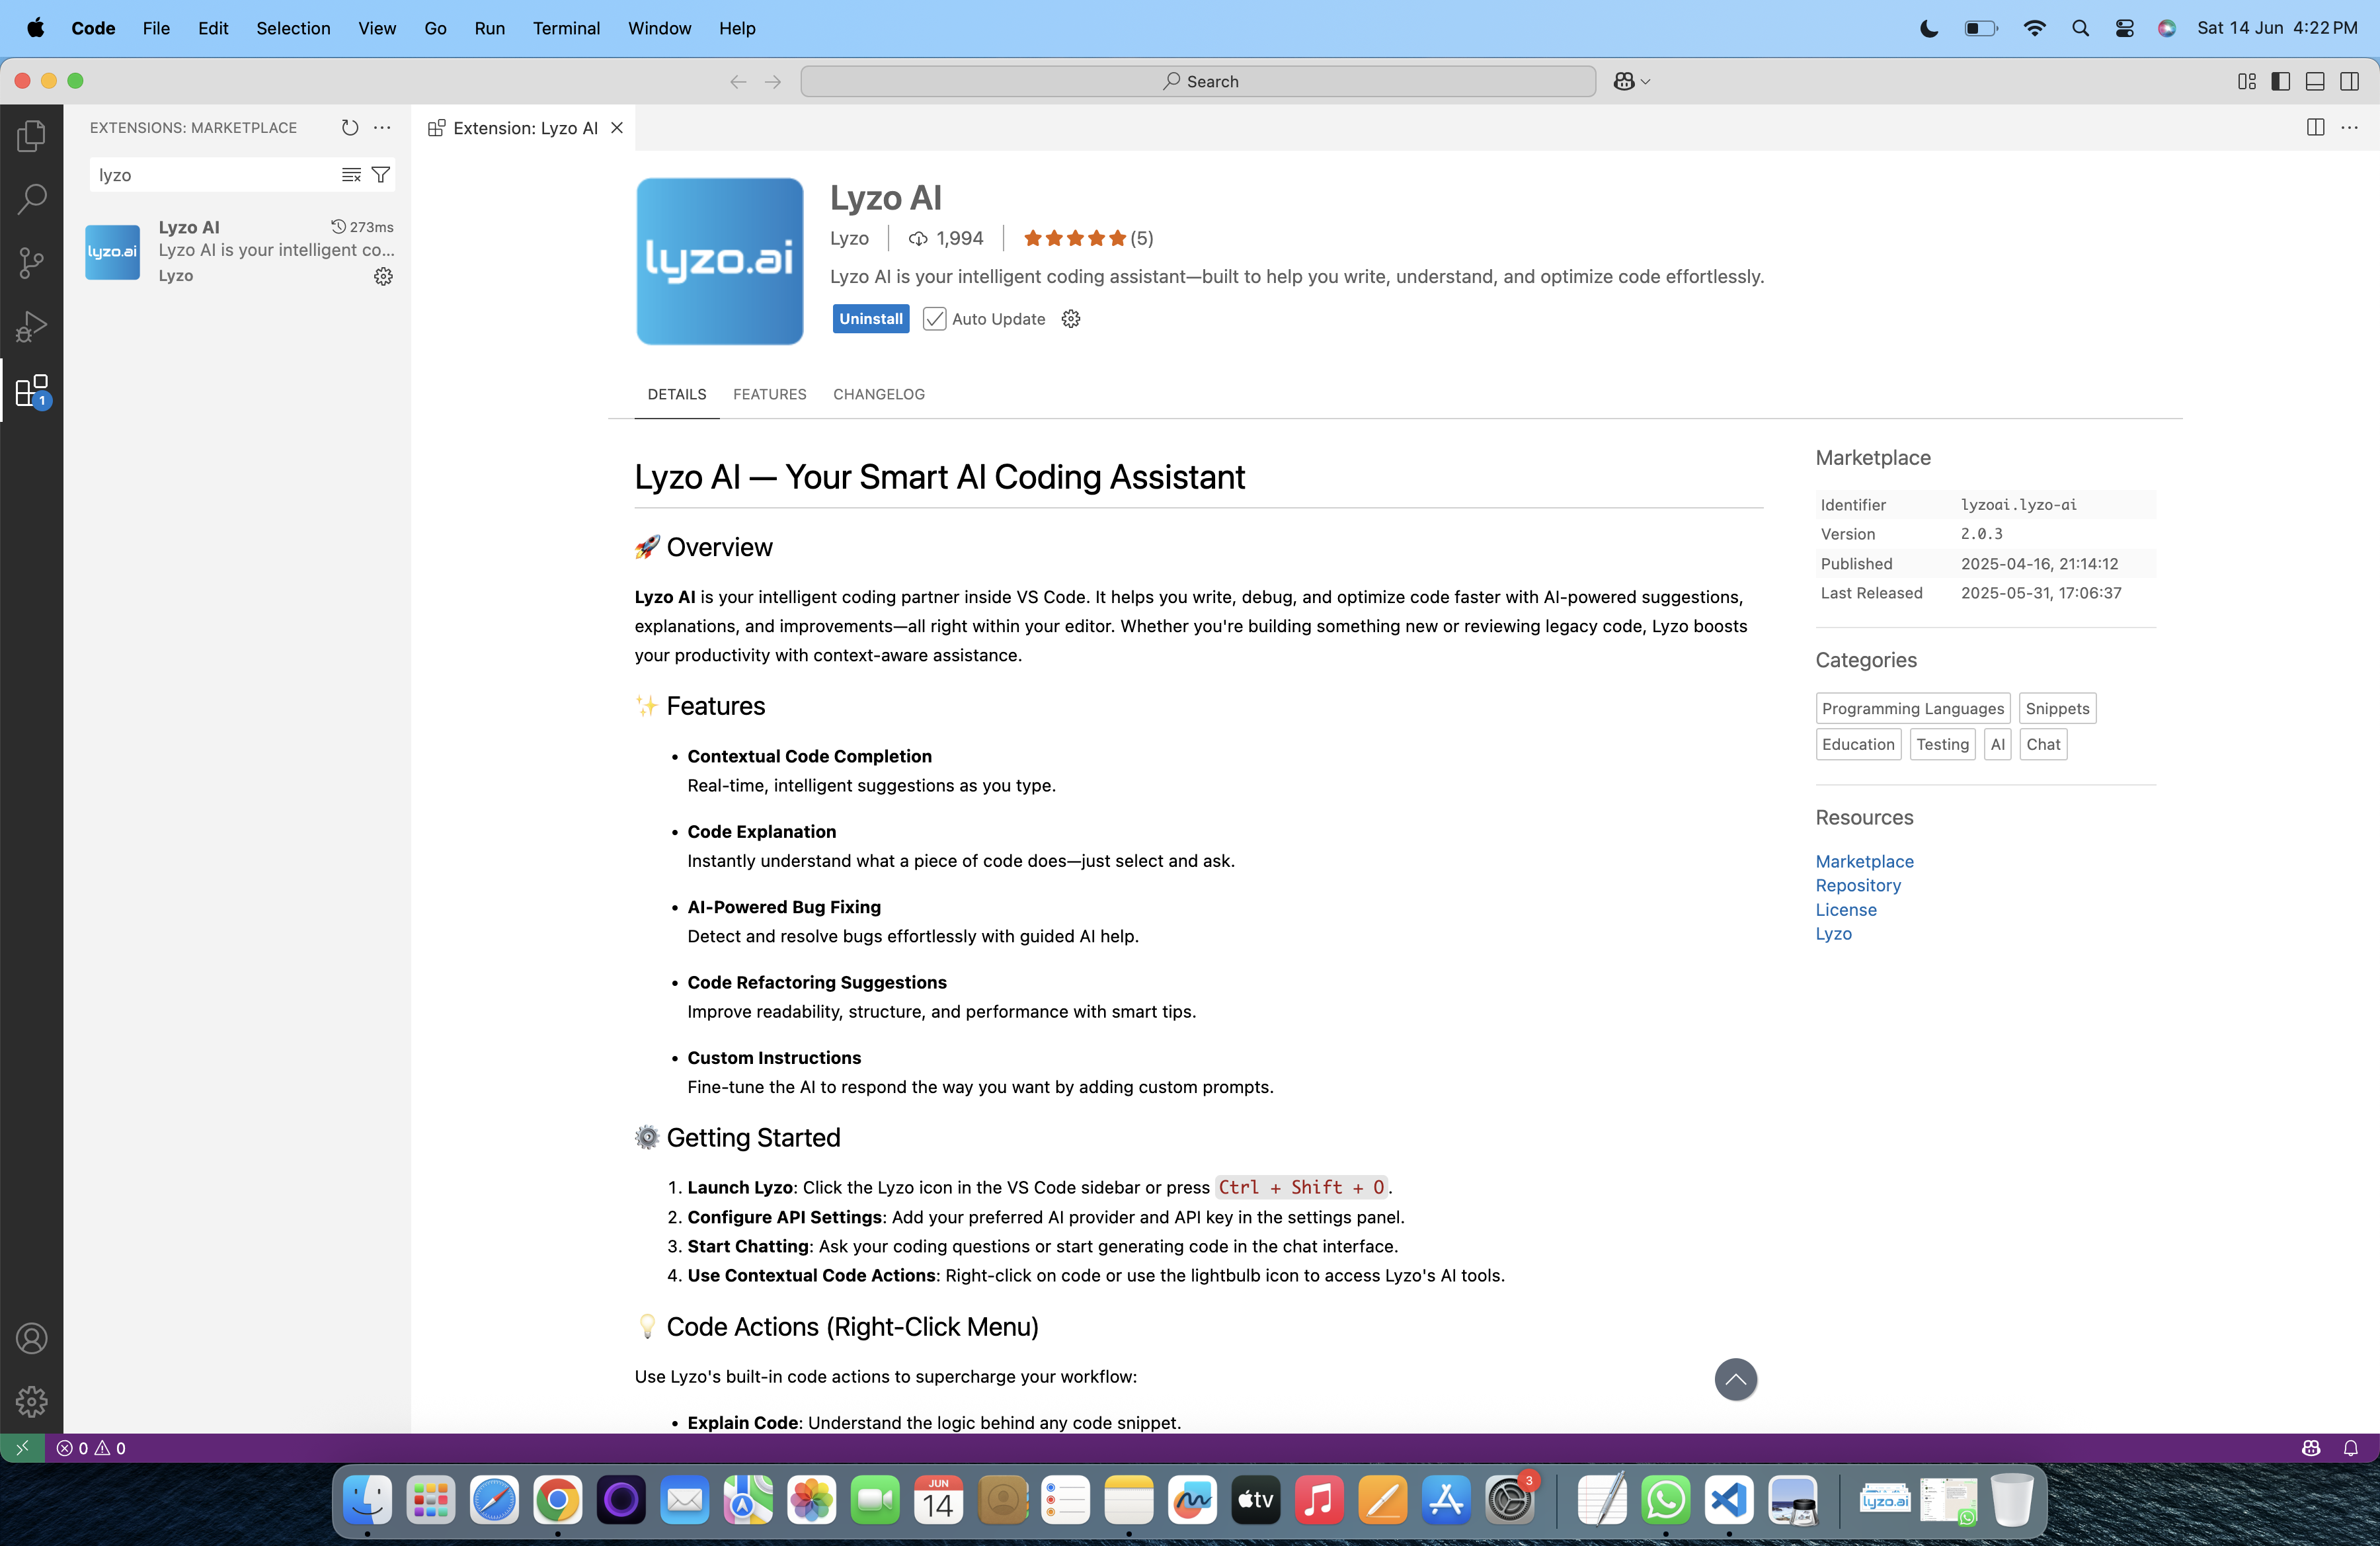Open Copilot menu in title bar
Image resolution: width=2380 pixels, height=1546 pixels.
pos(1632,81)
